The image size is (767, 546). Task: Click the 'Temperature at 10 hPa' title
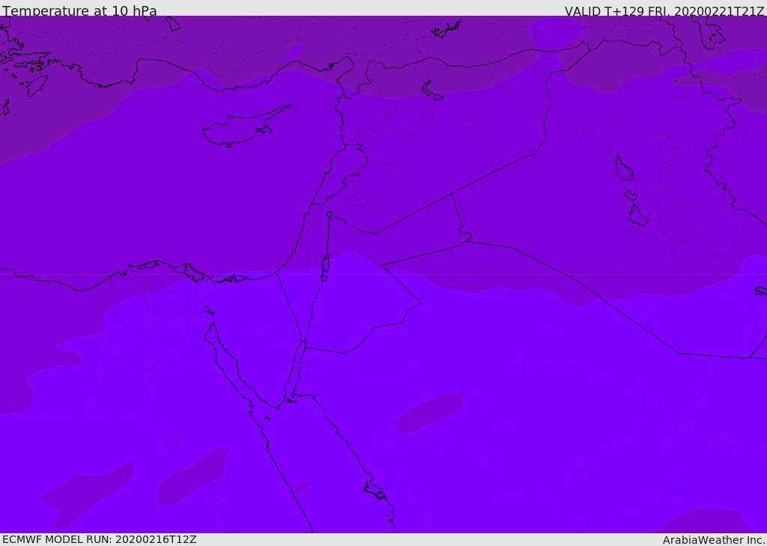click(x=79, y=11)
